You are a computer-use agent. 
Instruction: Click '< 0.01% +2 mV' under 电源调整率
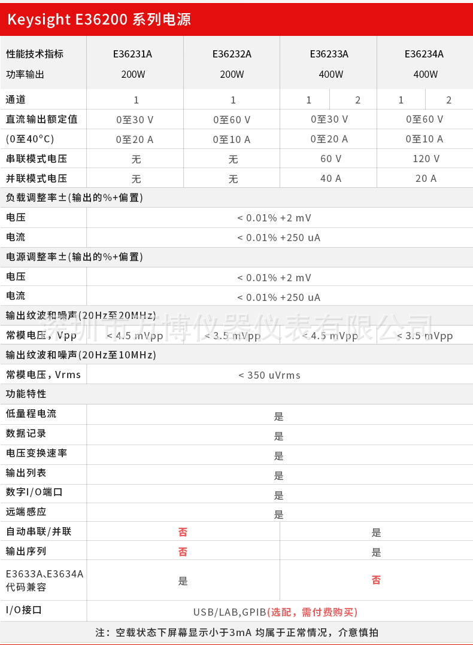click(x=274, y=278)
